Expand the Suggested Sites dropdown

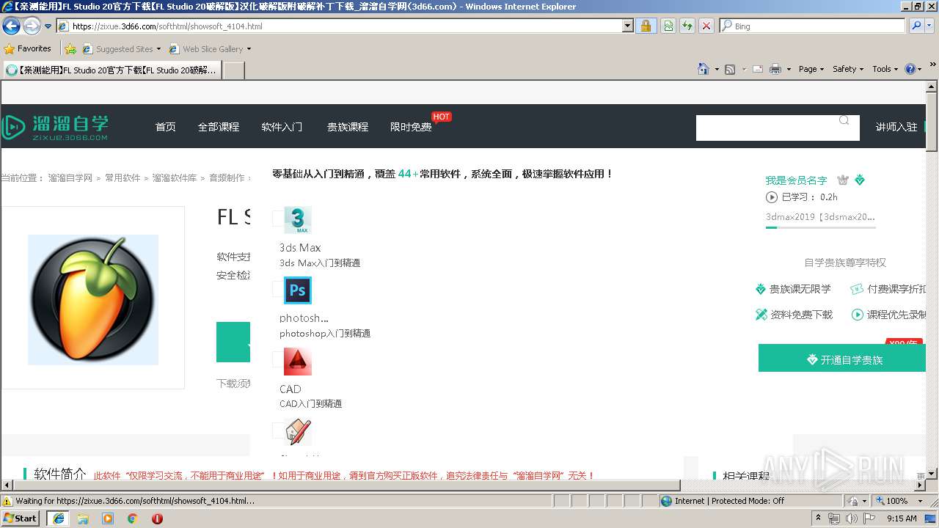158,49
